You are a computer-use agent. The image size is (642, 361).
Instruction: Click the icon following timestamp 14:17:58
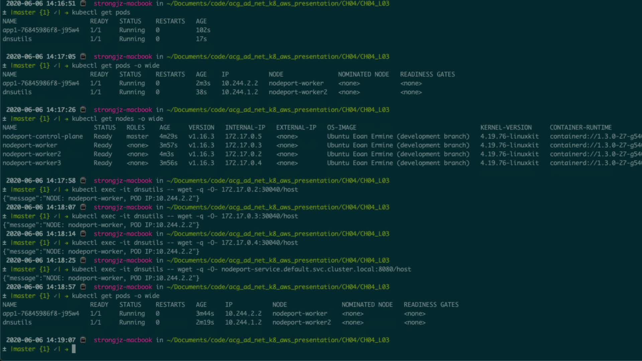pos(83,180)
